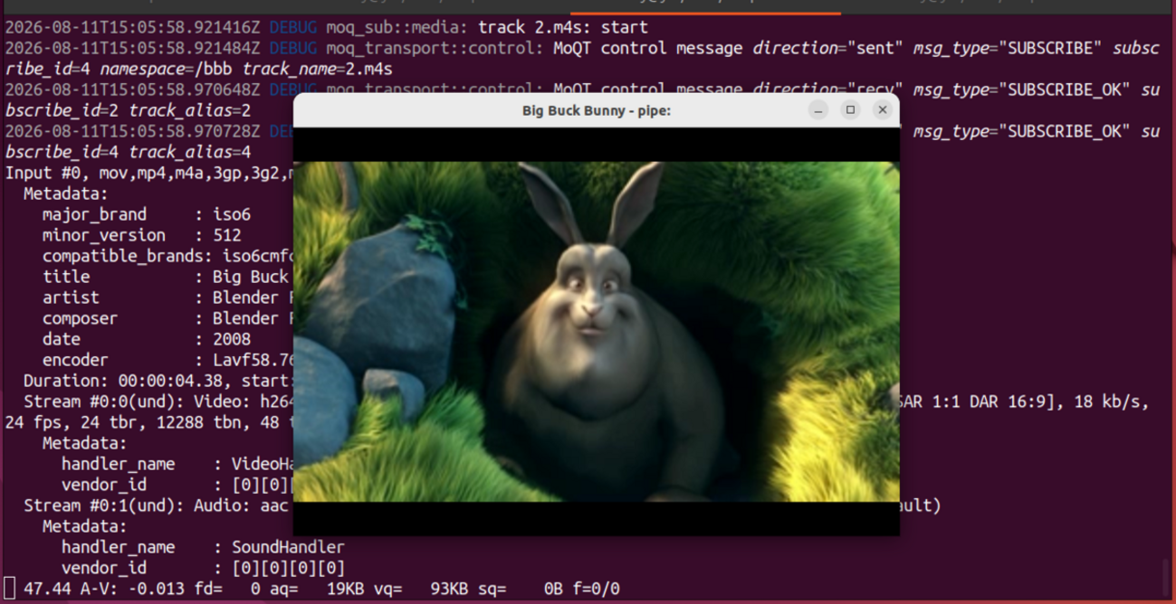
Task: Click the '[0][0][0][0]' vendor_id value under SoundHandler
Action: [288, 568]
